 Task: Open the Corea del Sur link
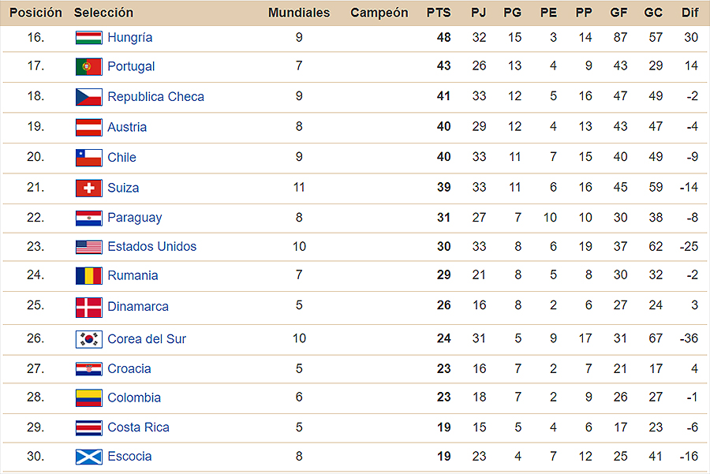click(x=147, y=339)
